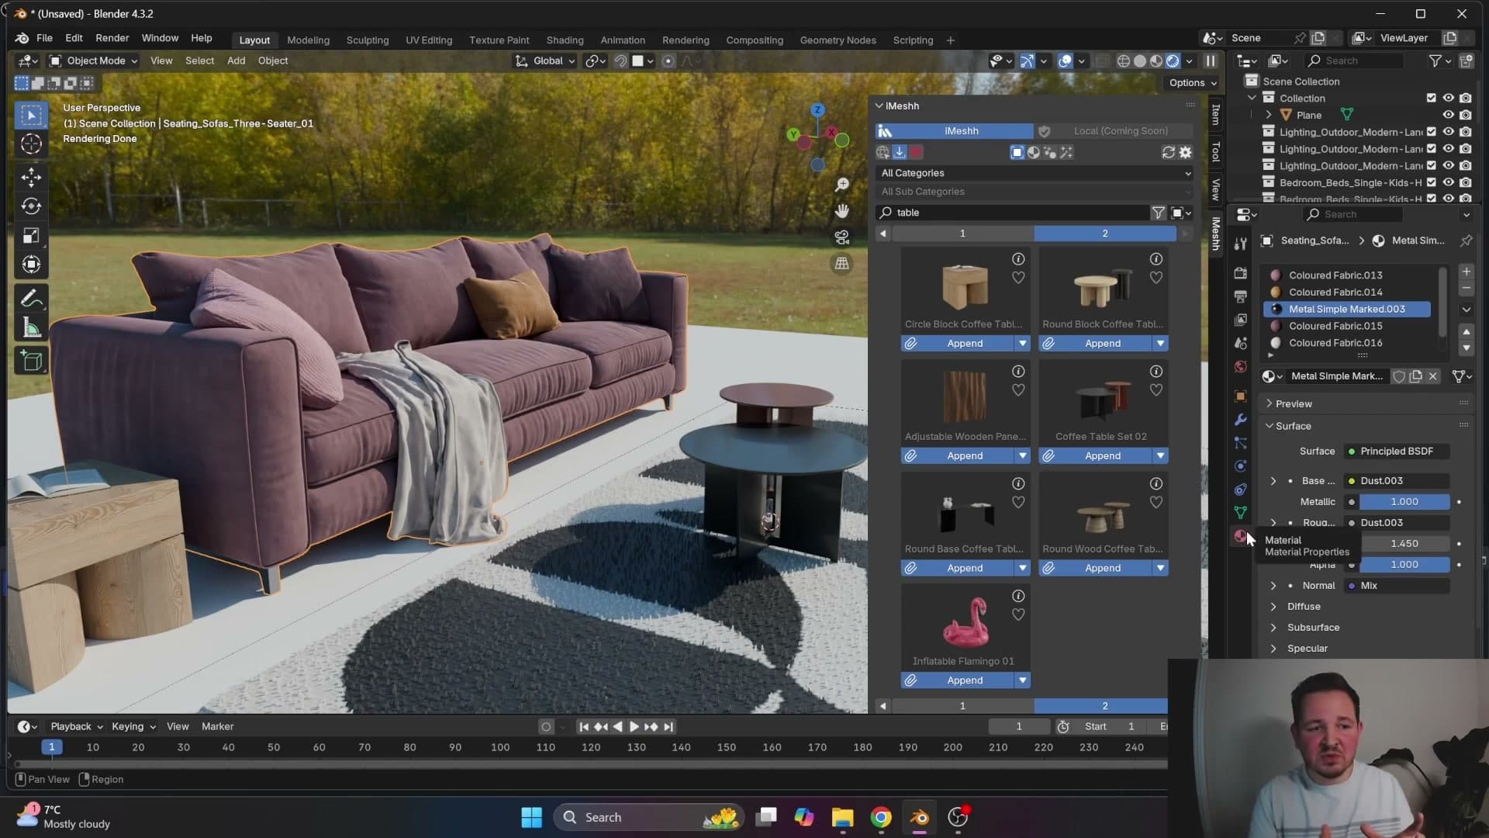Hide the Plane object in viewport
Viewport: 1489px width, 838px height.
coord(1448,115)
